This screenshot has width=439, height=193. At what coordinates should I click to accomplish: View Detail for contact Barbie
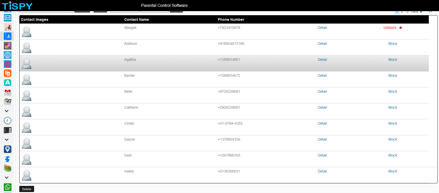322,75
